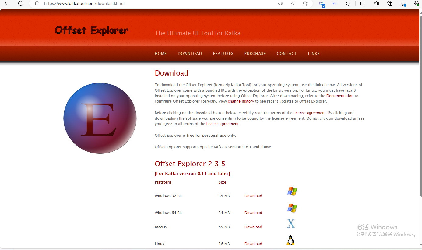Click the '35 MB' size value

224,196
